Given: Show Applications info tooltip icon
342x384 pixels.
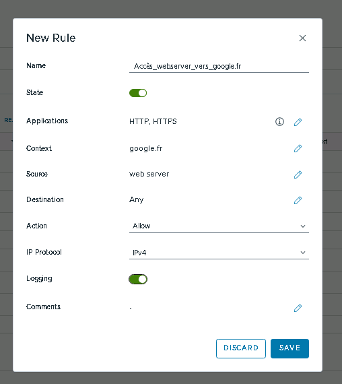Looking at the screenshot, I should pos(279,122).
